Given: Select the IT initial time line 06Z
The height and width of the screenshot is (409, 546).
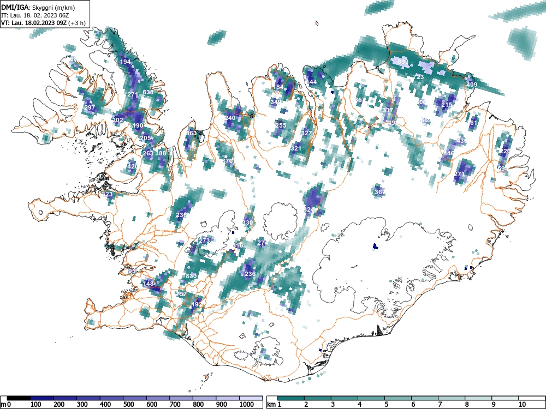Looking at the screenshot, I should (35, 15).
